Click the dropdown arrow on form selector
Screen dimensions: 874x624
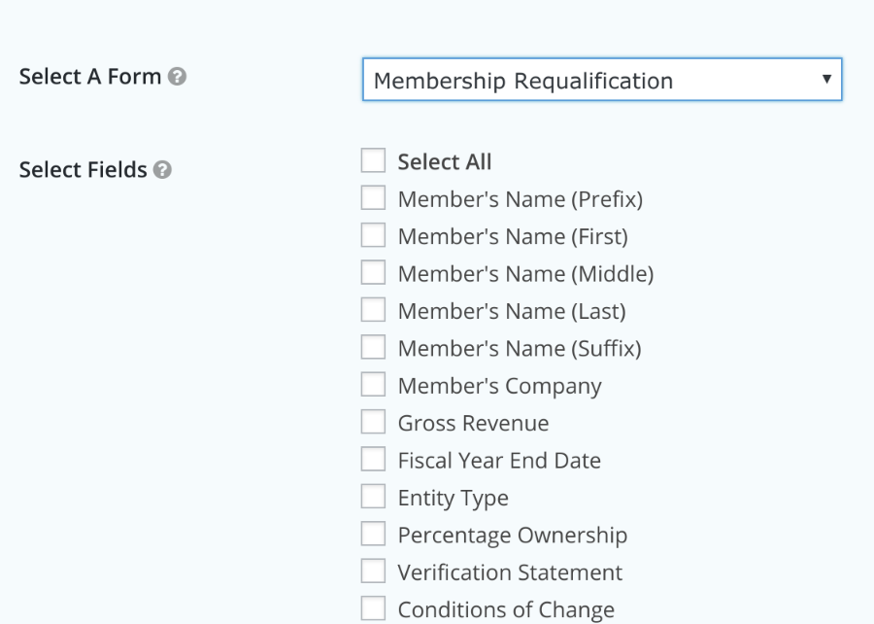826,79
